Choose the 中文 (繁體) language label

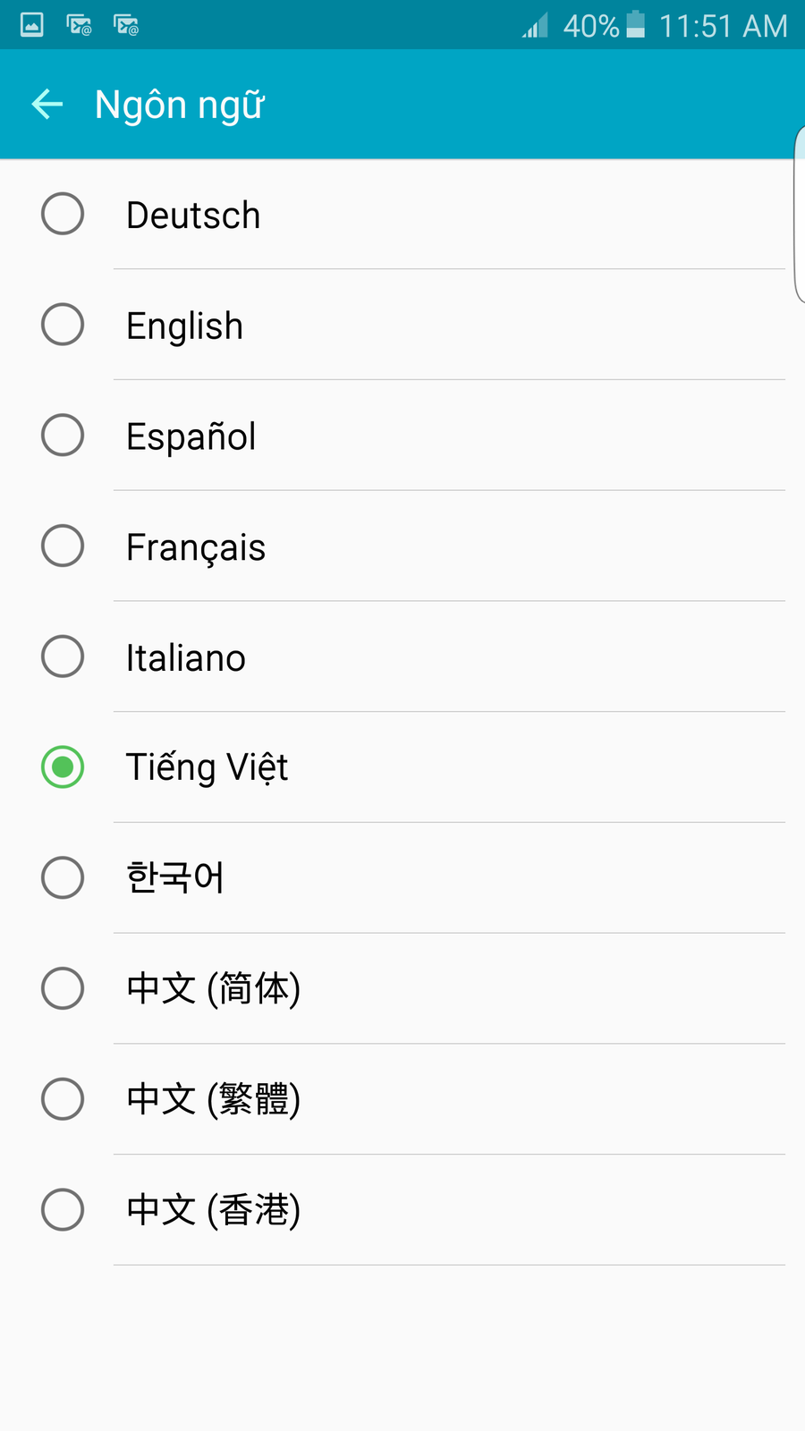point(214,1099)
